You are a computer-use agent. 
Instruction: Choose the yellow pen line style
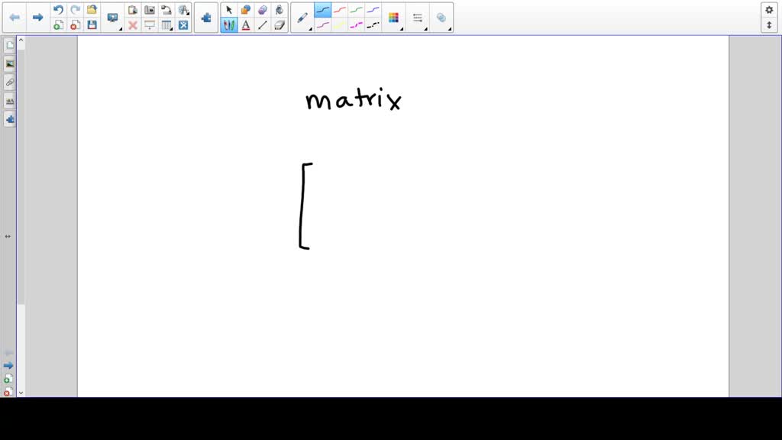[x=340, y=25]
